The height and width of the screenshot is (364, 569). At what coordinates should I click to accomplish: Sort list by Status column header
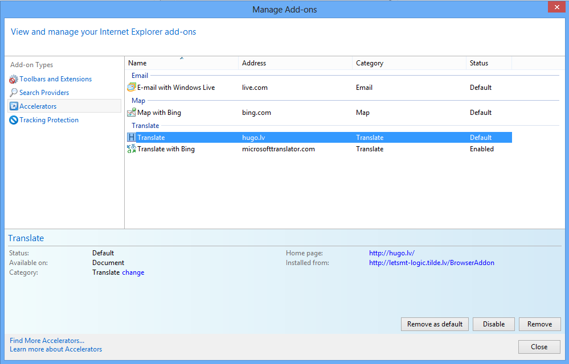pyautogui.click(x=489, y=63)
